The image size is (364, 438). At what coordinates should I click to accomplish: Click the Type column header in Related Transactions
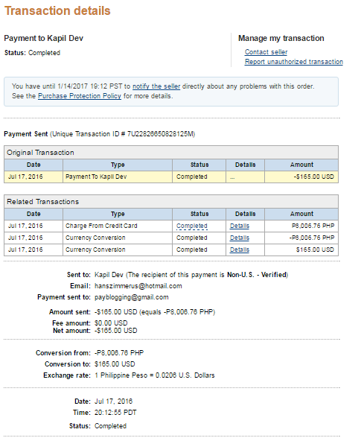(x=118, y=214)
